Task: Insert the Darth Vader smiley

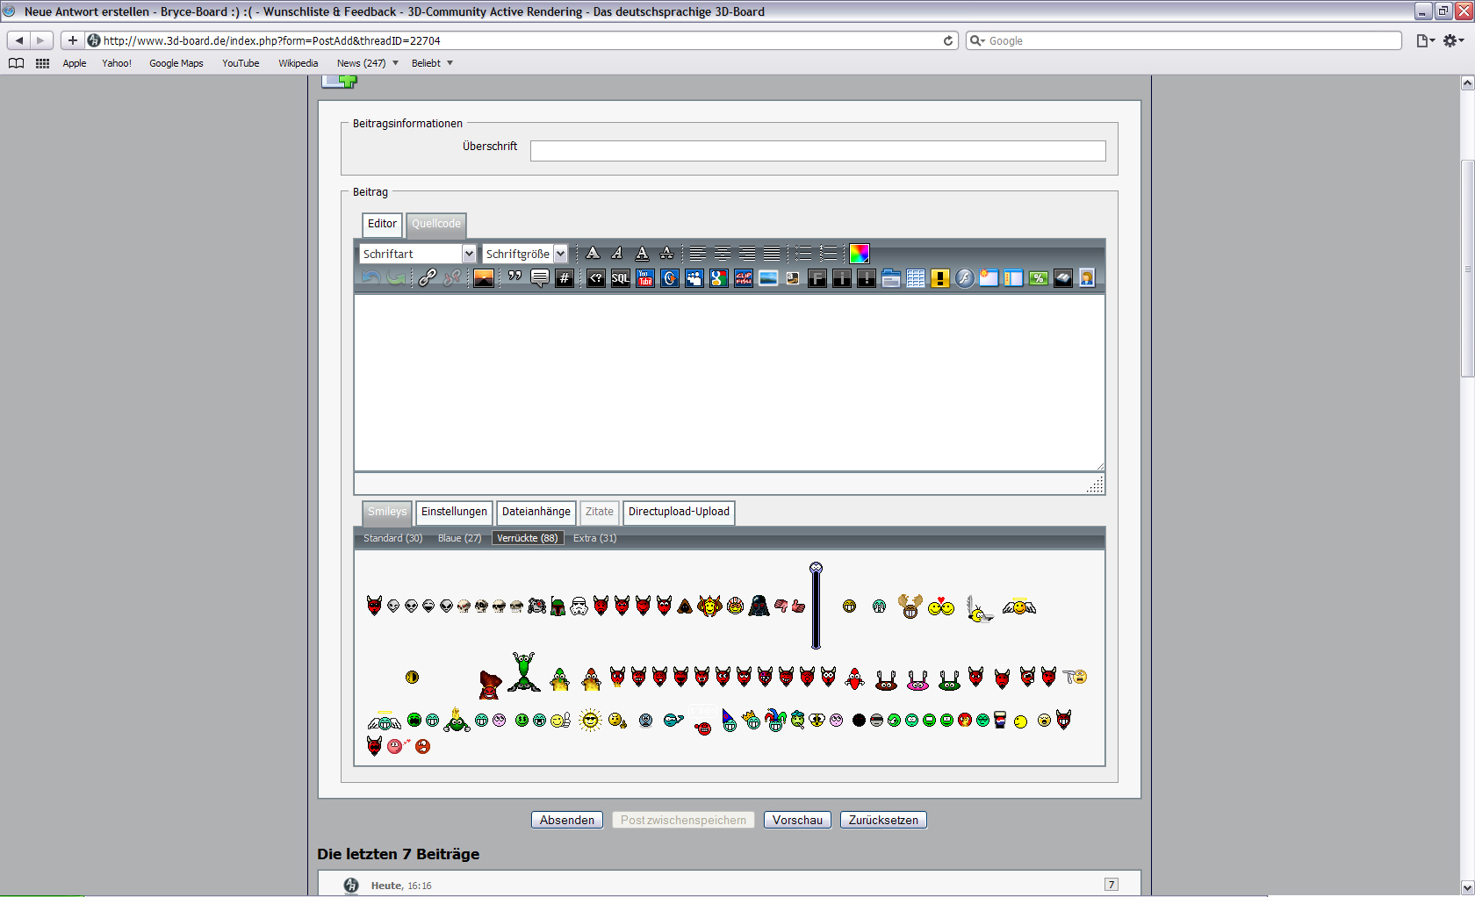Action: coord(759,606)
